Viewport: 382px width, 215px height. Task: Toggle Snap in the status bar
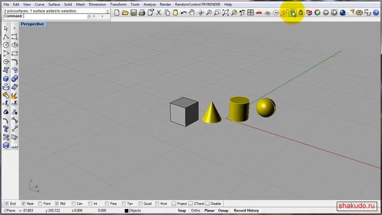tap(181, 210)
